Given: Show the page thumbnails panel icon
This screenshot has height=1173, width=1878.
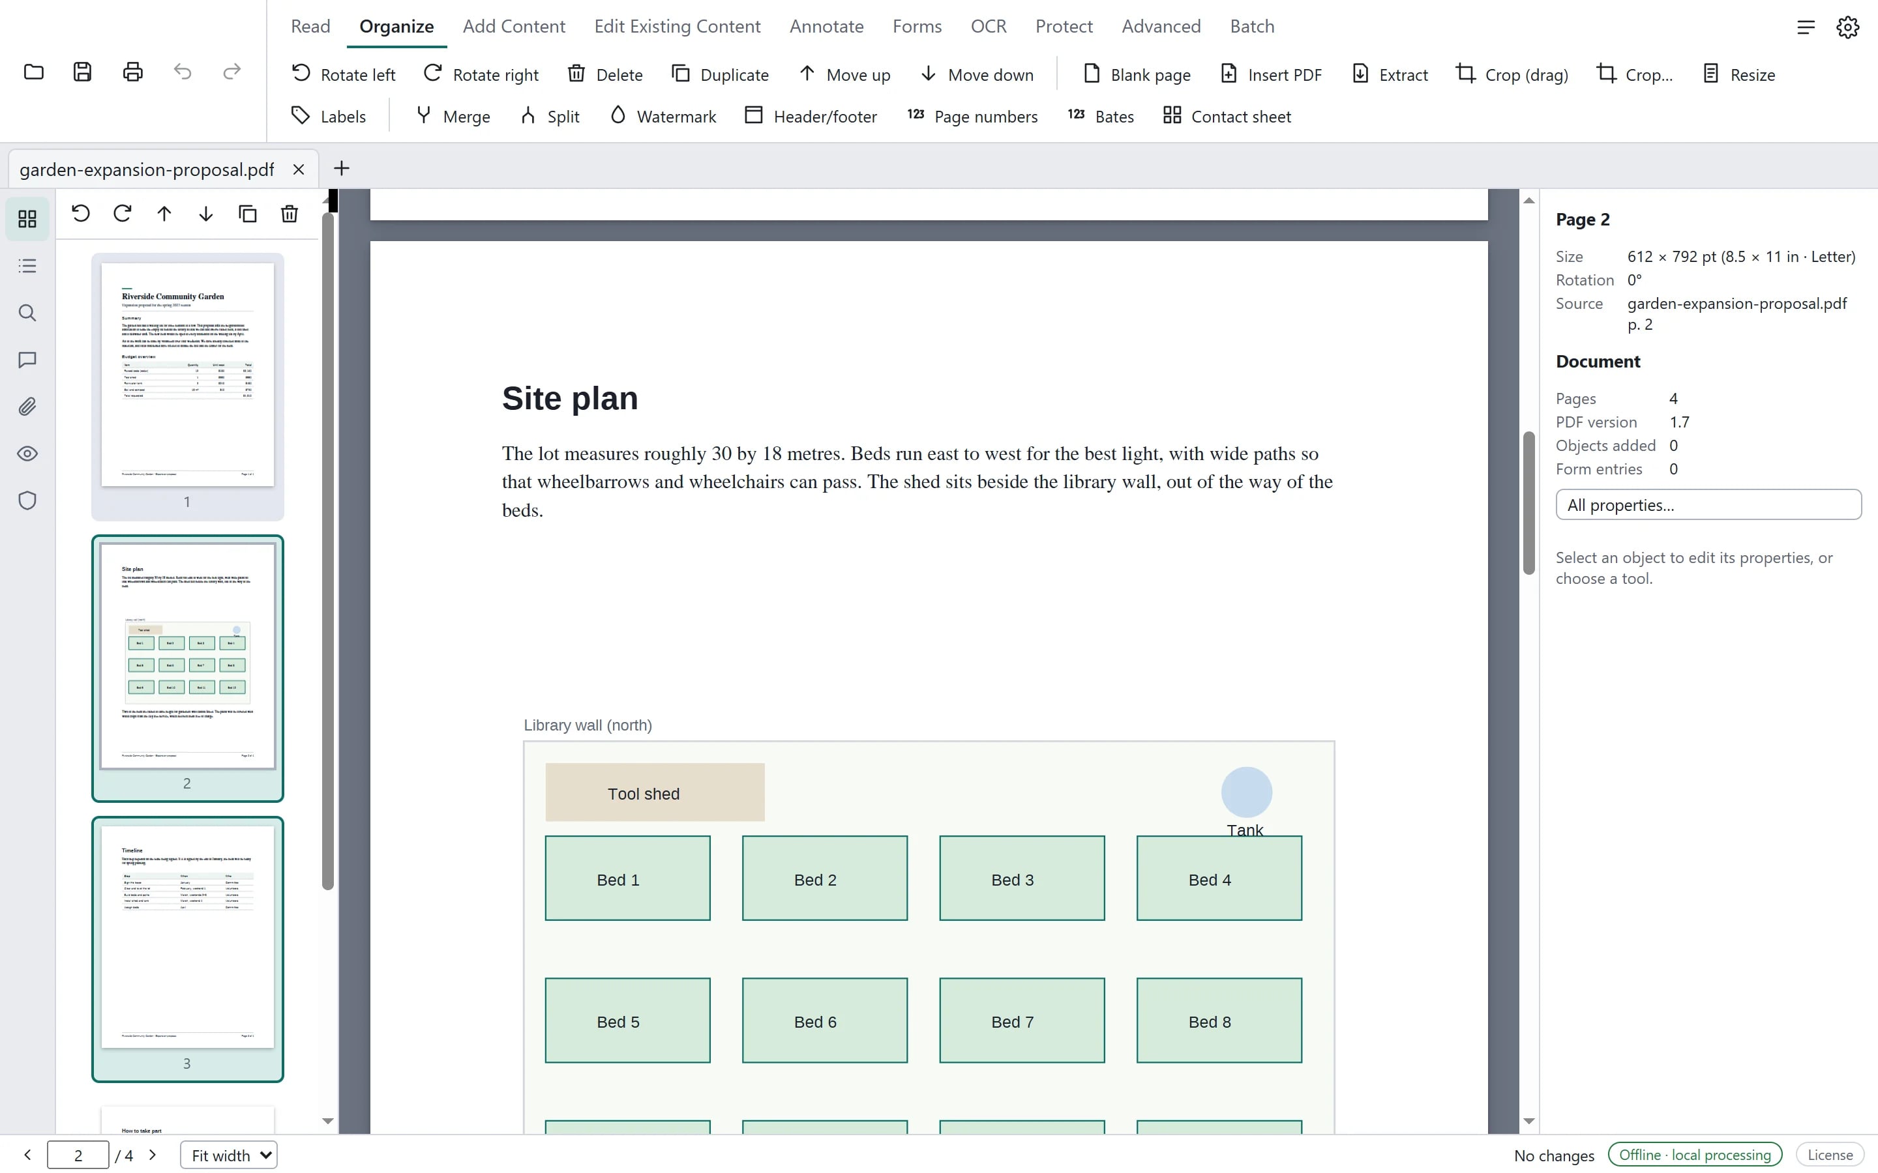Looking at the screenshot, I should pyautogui.click(x=27, y=220).
